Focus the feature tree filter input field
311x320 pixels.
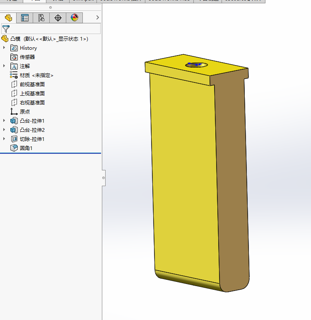[51, 29]
